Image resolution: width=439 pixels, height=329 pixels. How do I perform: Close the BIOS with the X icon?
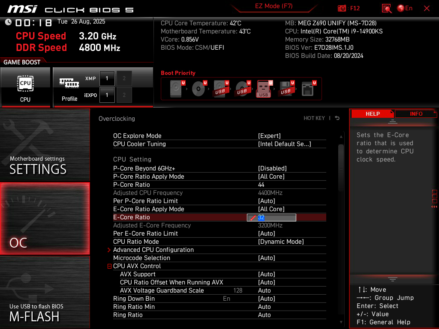click(427, 9)
